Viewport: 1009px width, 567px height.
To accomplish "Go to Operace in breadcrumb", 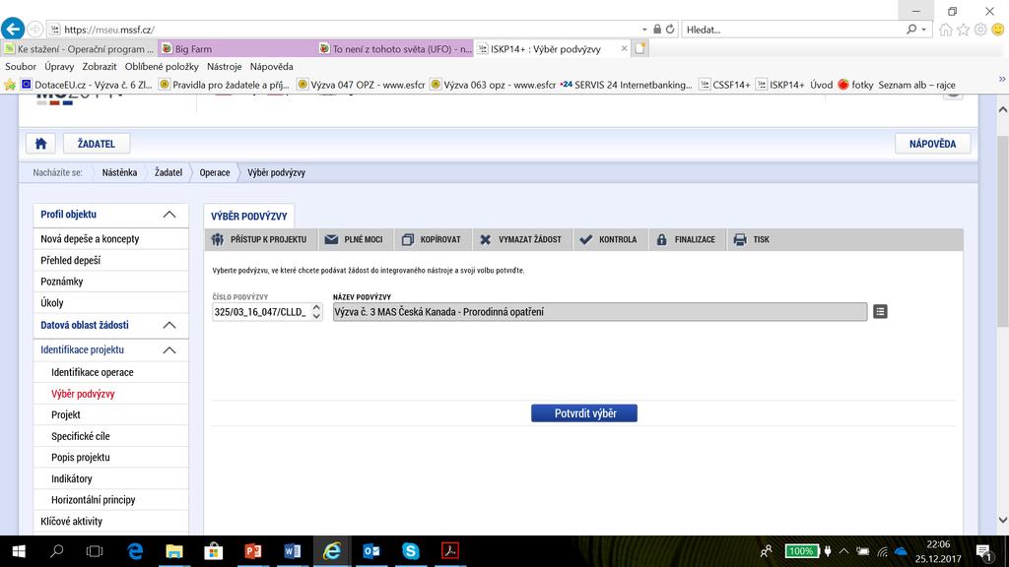I will [214, 172].
